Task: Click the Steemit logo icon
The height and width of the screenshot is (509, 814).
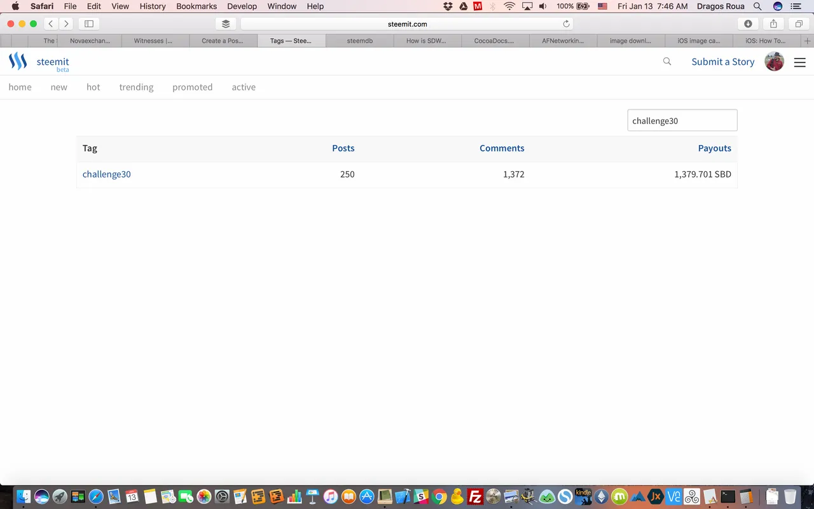Action: point(18,62)
